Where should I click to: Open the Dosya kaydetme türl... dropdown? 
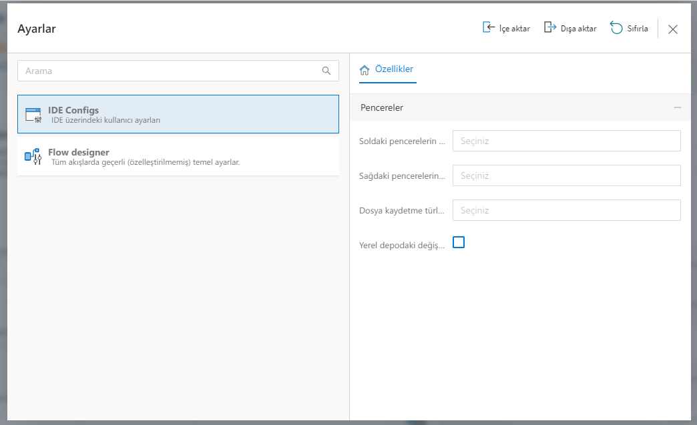click(566, 210)
